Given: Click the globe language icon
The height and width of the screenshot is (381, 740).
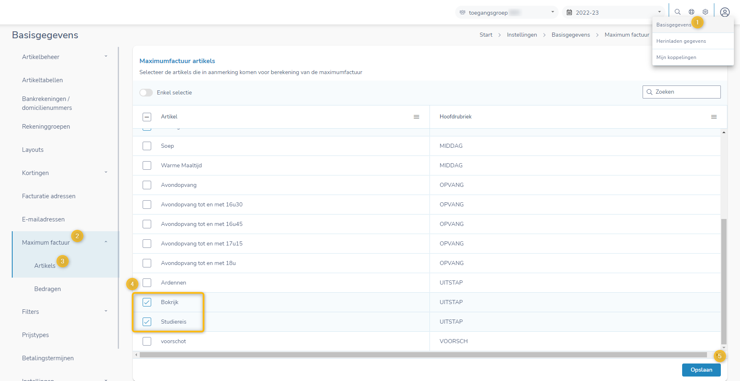Looking at the screenshot, I should (691, 11).
